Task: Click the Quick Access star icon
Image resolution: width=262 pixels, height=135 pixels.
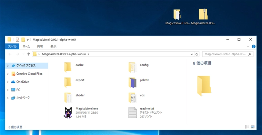Action: click(13, 66)
